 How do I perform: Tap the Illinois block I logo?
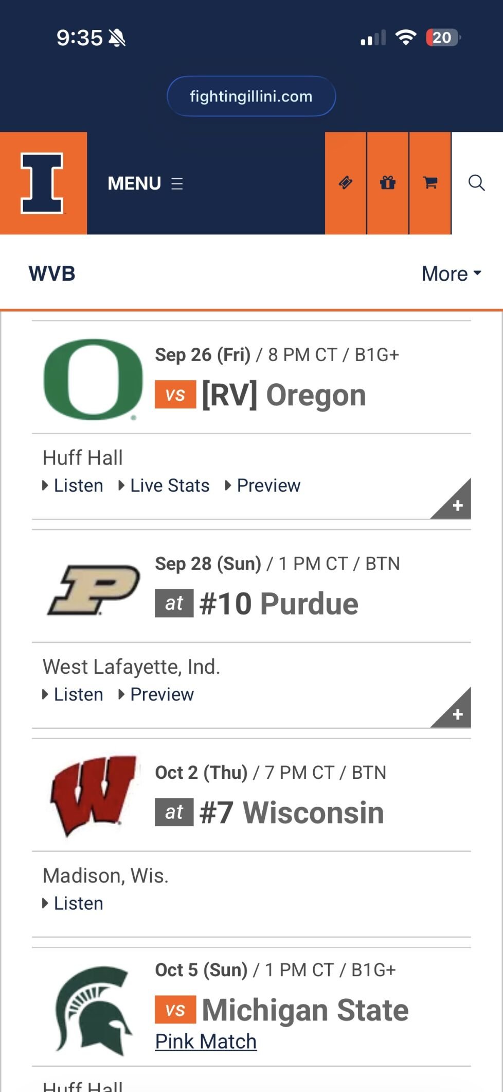[43, 183]
